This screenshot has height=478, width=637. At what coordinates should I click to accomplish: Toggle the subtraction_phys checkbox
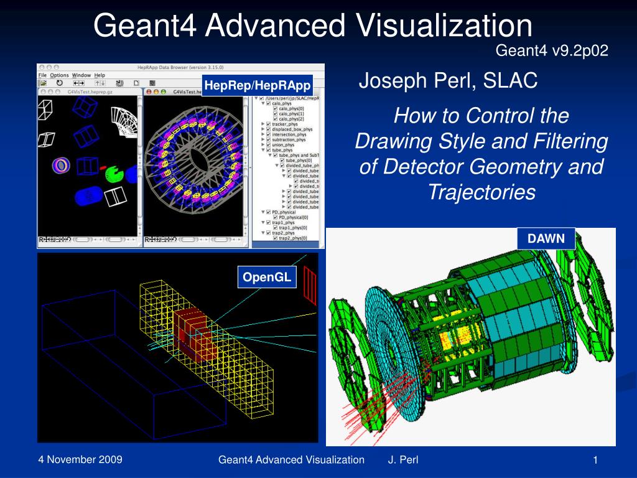click(x=269, y=140)
